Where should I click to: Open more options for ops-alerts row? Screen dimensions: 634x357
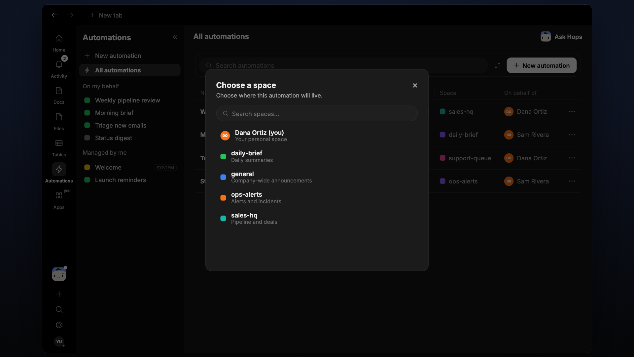click(572, 181)
